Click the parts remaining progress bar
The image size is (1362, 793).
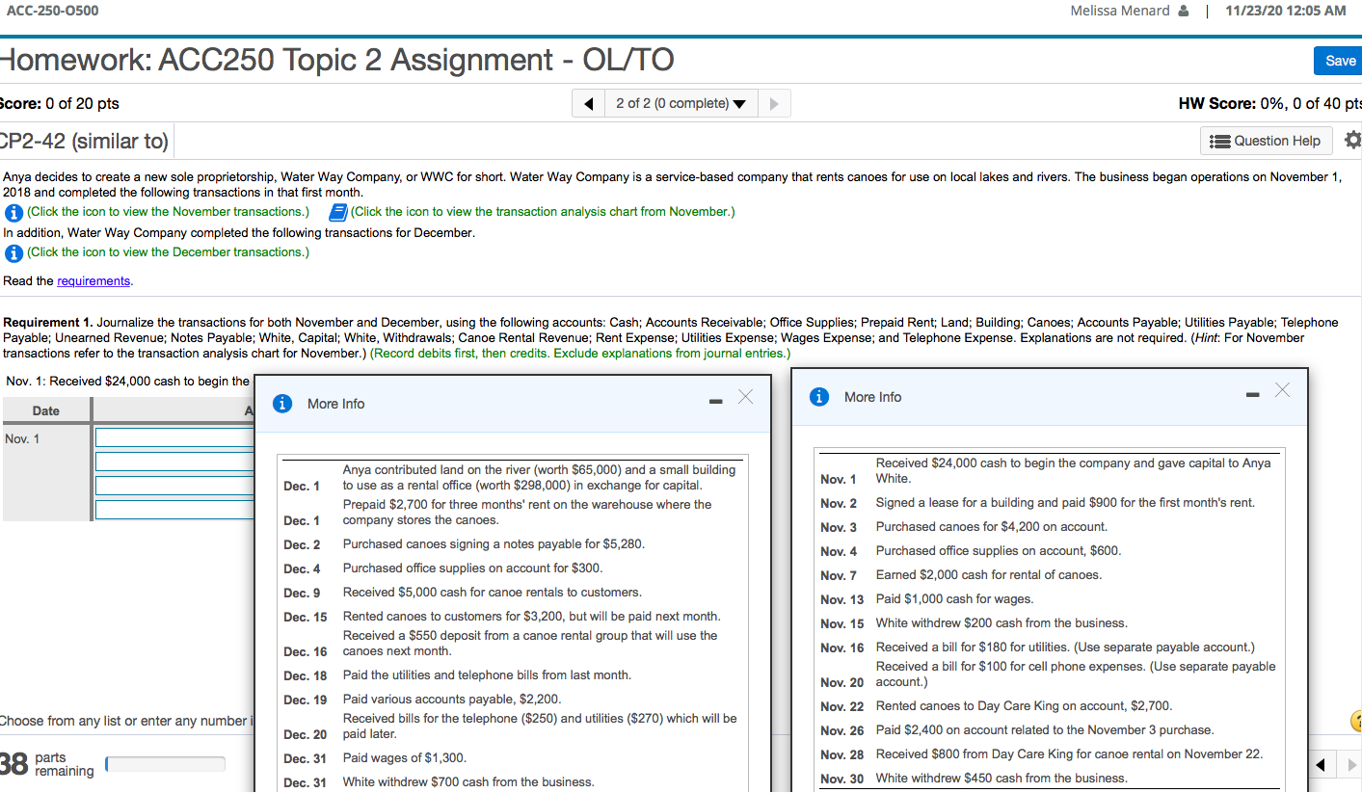(x=164, y=764)
